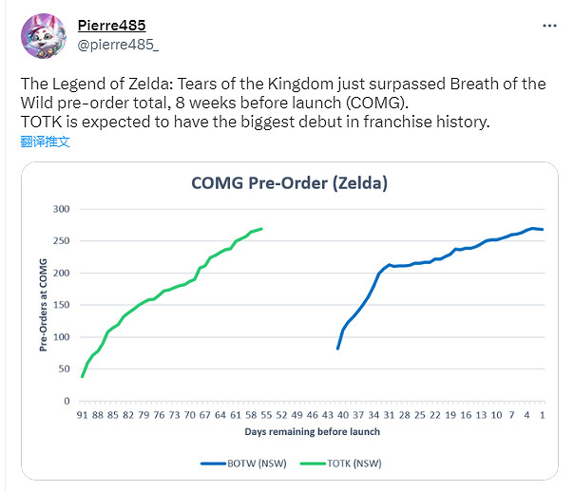
Task: Click the Pre-Orders at COMG axis label
Action: pos(44,306)
